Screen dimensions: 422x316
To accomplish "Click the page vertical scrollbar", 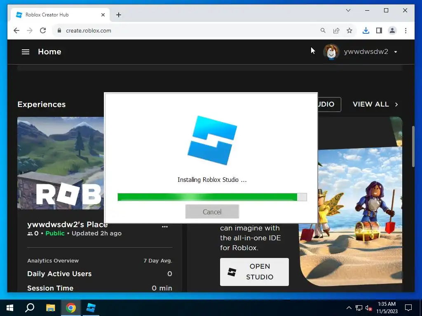I will pyautogui.click(x=413, y=146).
